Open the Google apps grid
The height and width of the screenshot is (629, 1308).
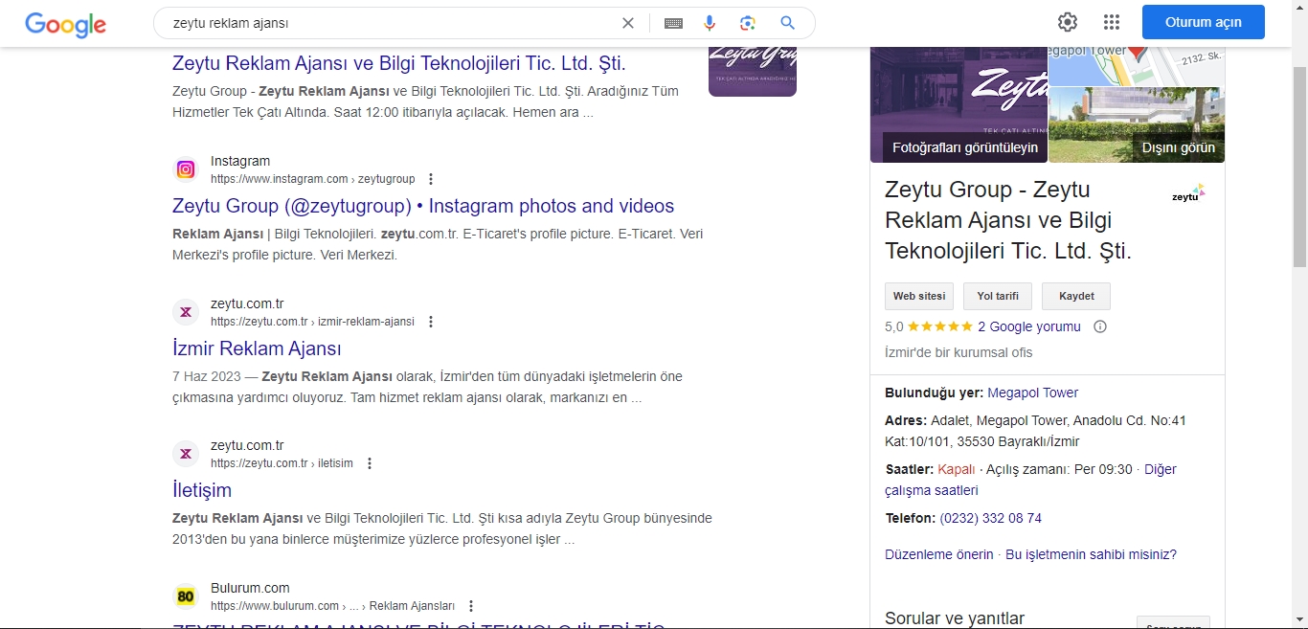click(1111, 22)
